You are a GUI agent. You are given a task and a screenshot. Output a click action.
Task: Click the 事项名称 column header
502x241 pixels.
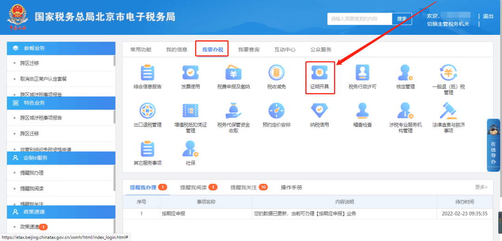click(206, 202)
